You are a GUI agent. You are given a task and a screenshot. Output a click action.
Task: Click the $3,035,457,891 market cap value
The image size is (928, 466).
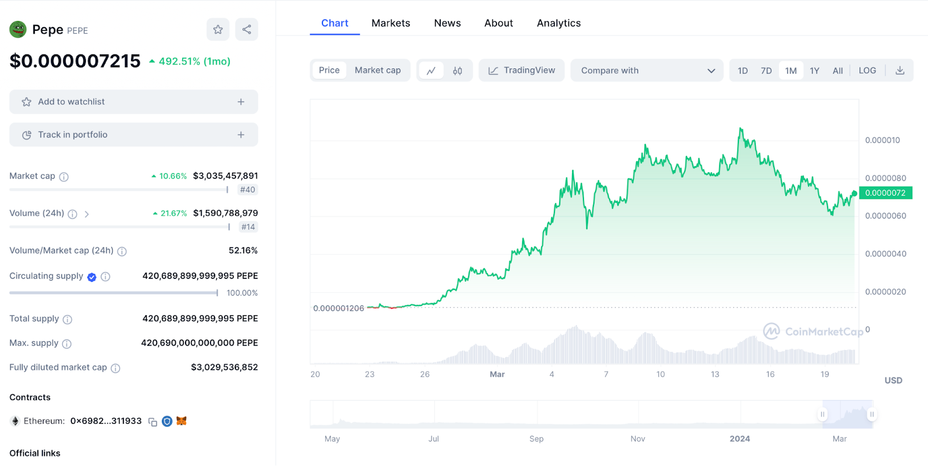tap(226, 176)
